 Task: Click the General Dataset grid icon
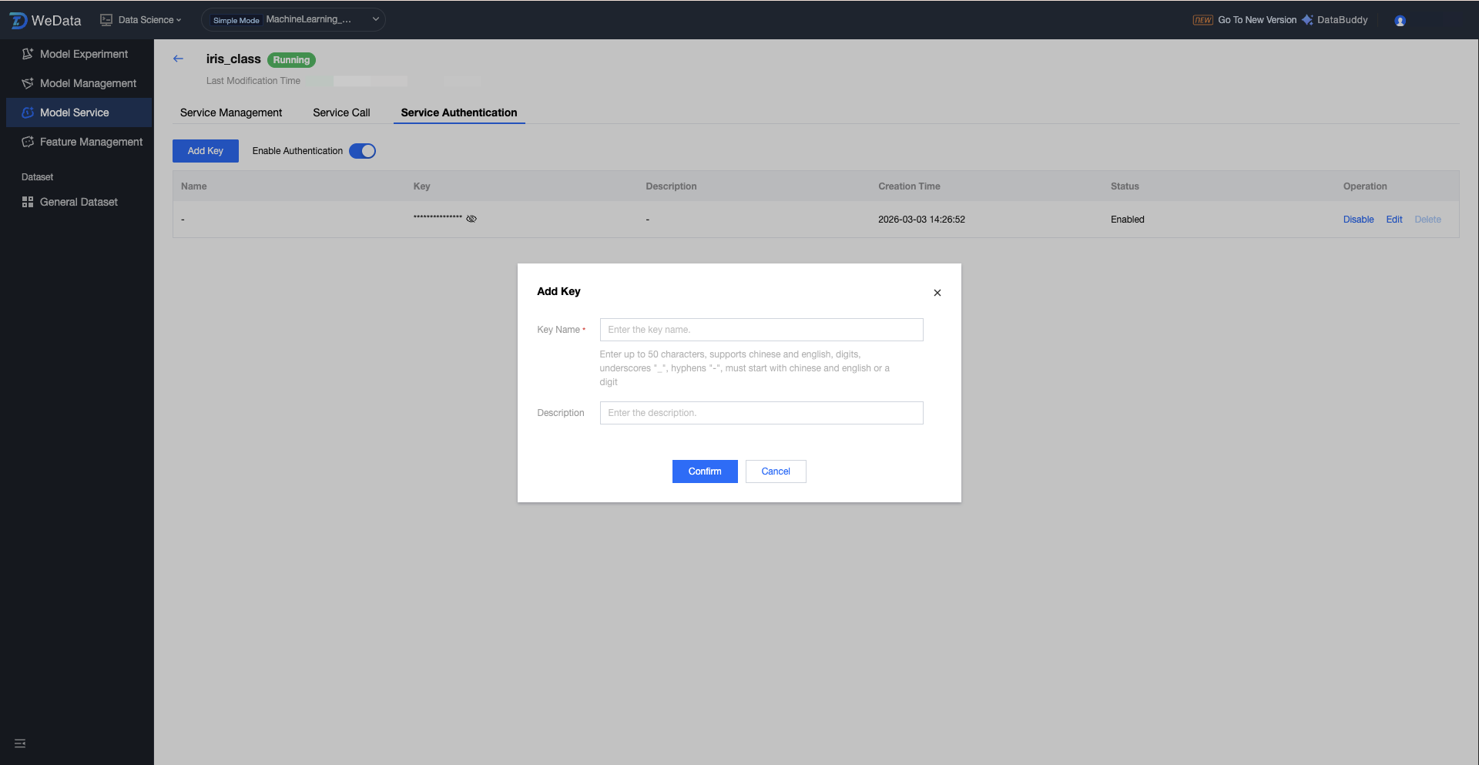pyautogui.click(x=28, y=202)
